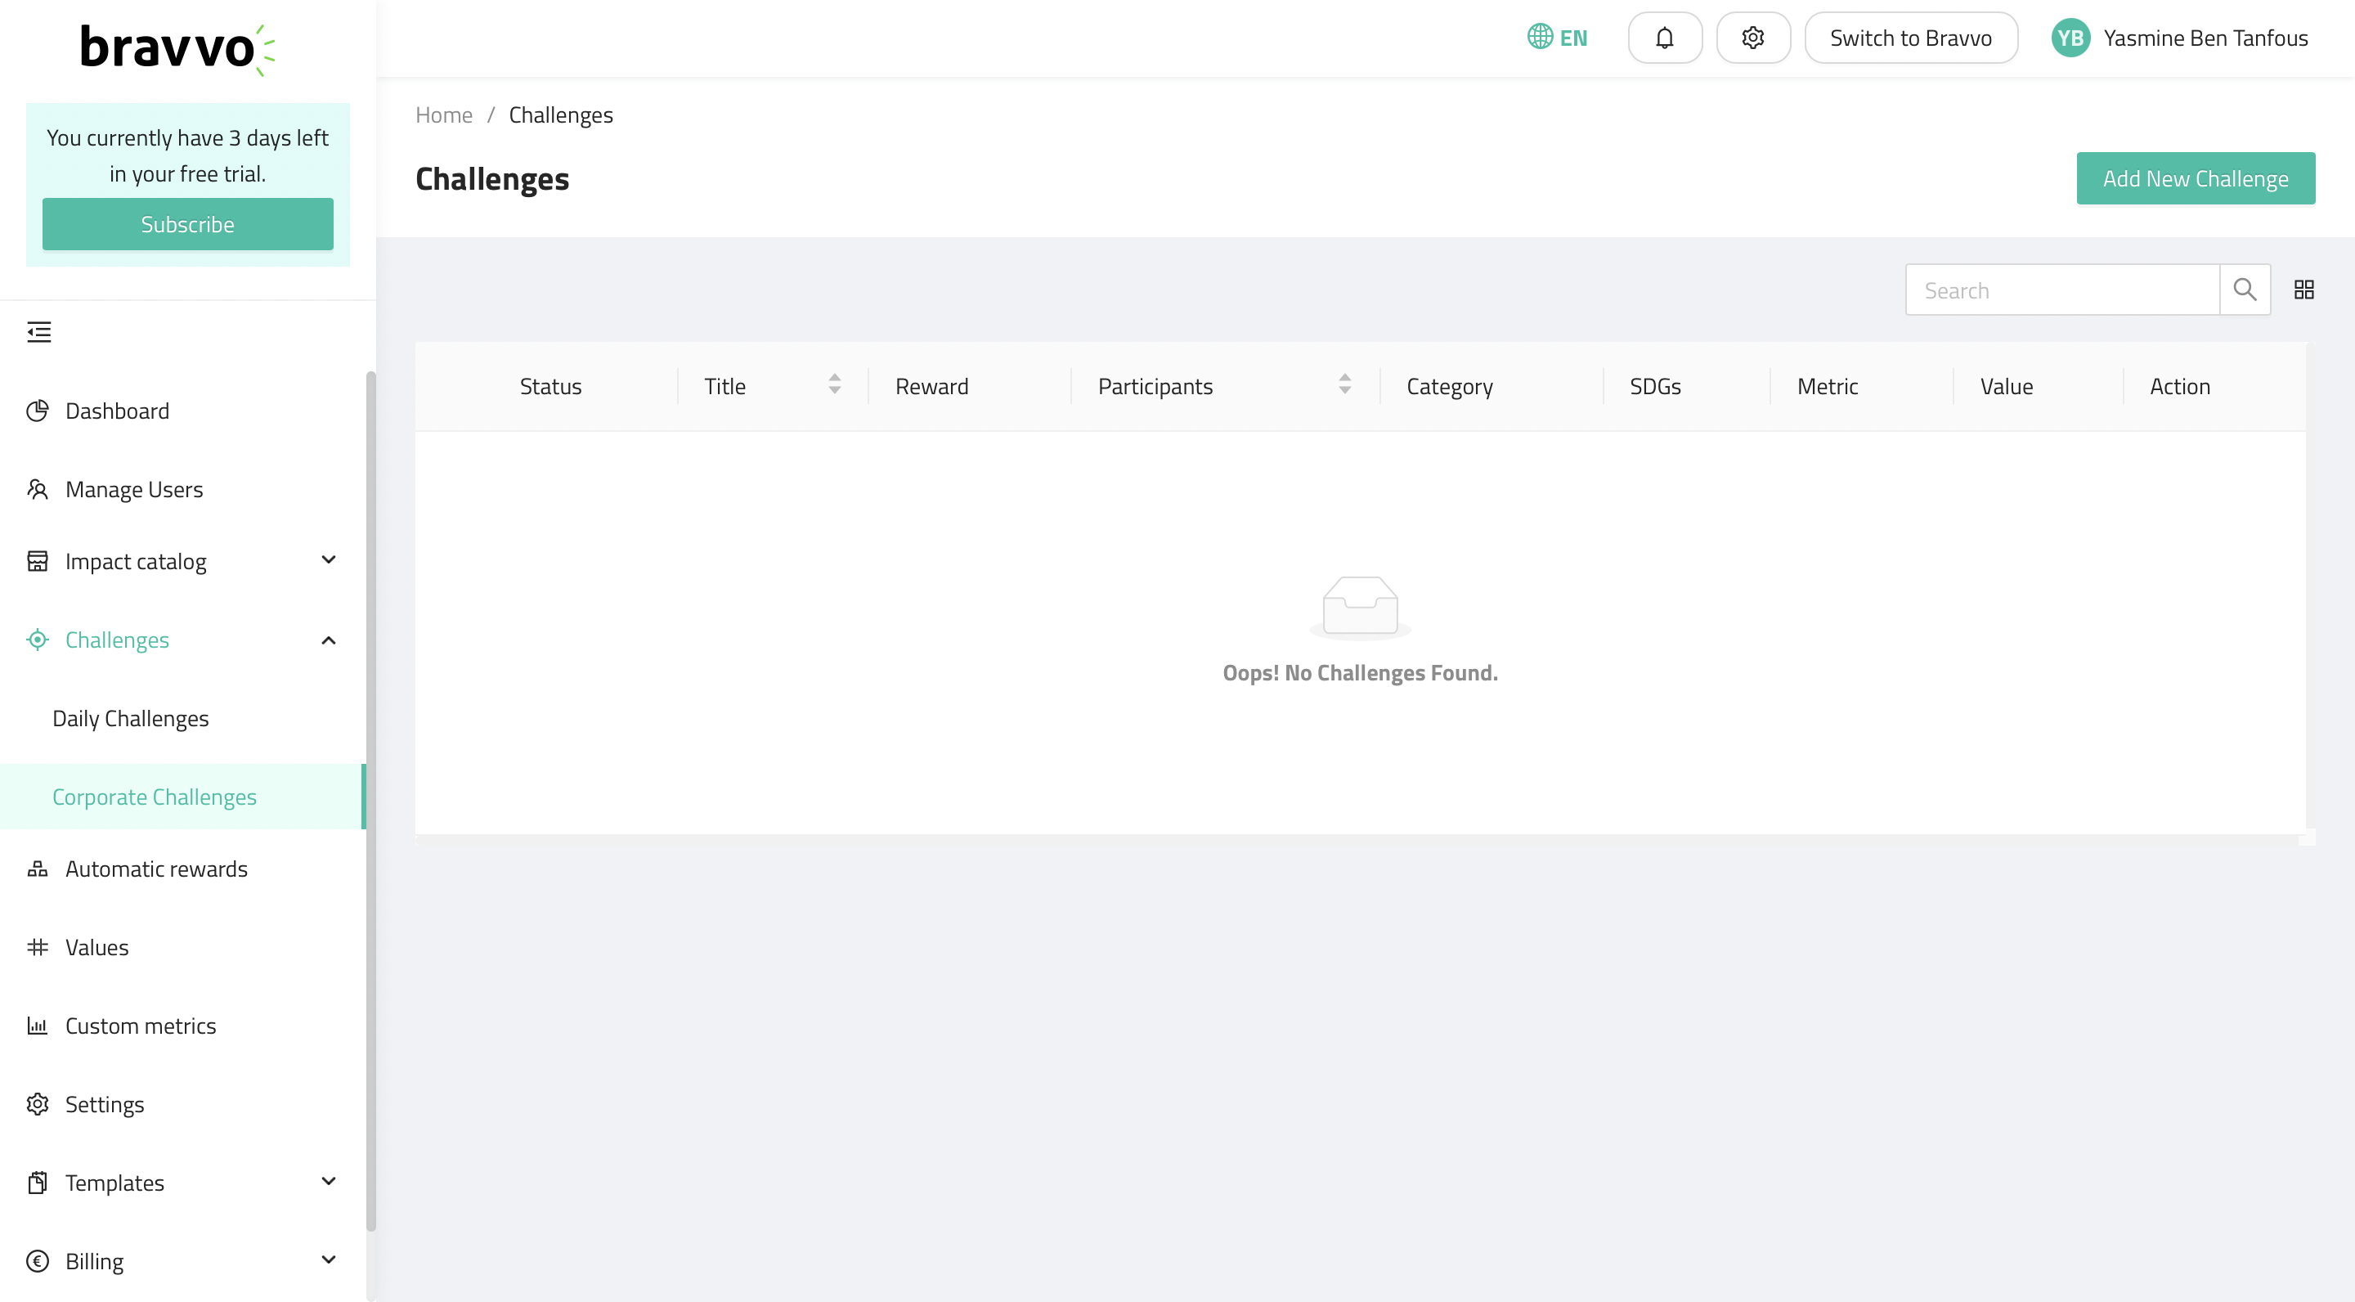Click into the Search field

tap(2061, 291)
